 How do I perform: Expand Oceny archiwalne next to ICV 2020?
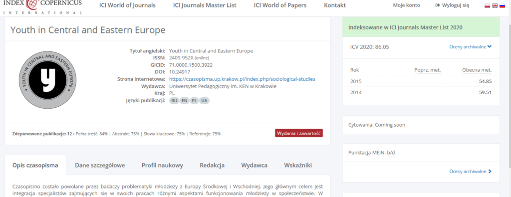click(x=470, y=46)
